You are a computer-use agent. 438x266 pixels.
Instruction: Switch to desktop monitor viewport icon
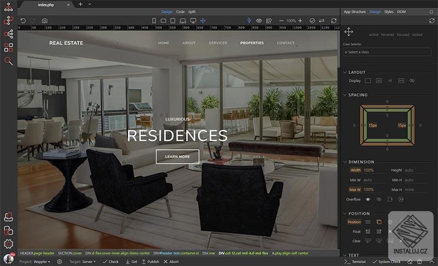193,21
